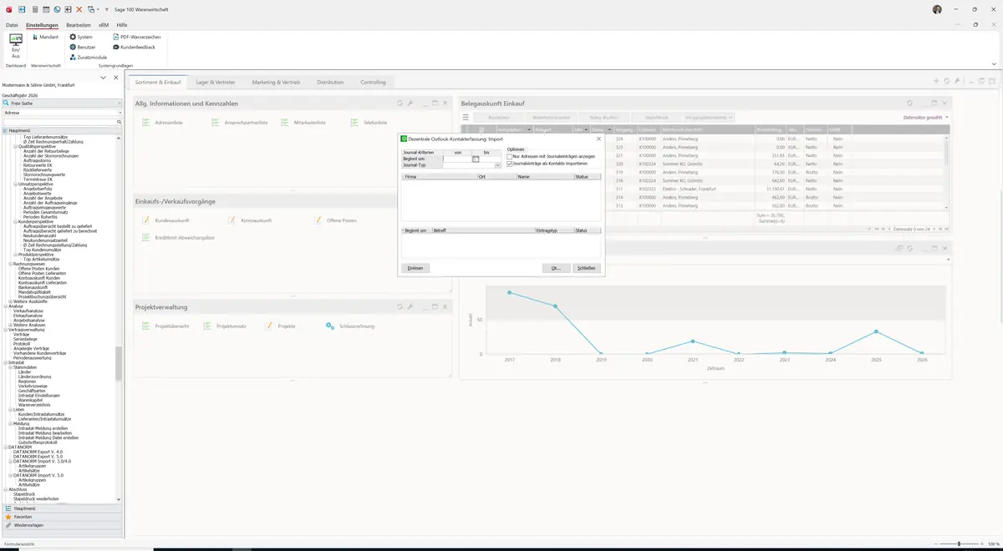Open the Bearbeiten menu

click(x=78, y=25)
